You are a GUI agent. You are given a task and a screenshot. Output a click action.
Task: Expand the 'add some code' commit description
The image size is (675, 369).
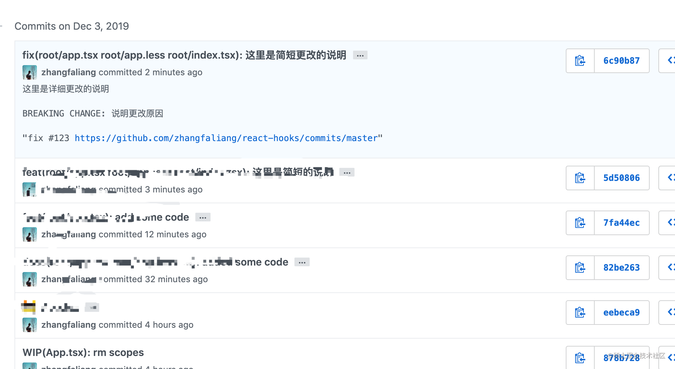tap(203, 217)
